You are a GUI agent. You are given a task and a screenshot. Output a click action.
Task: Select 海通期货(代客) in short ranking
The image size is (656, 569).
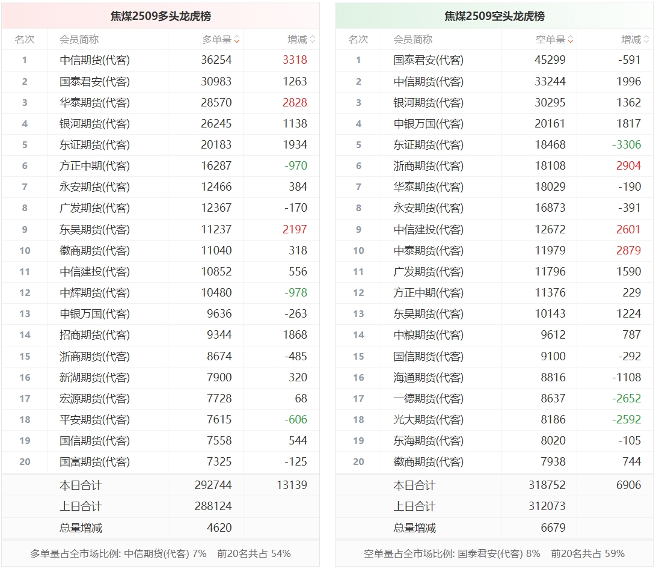[428, 378]
